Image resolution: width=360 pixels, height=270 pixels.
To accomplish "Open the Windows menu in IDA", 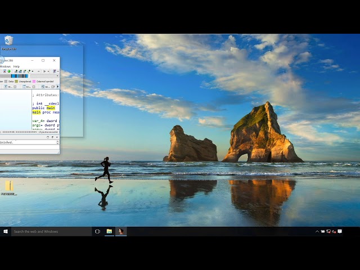I will click(x=4, y=66).
